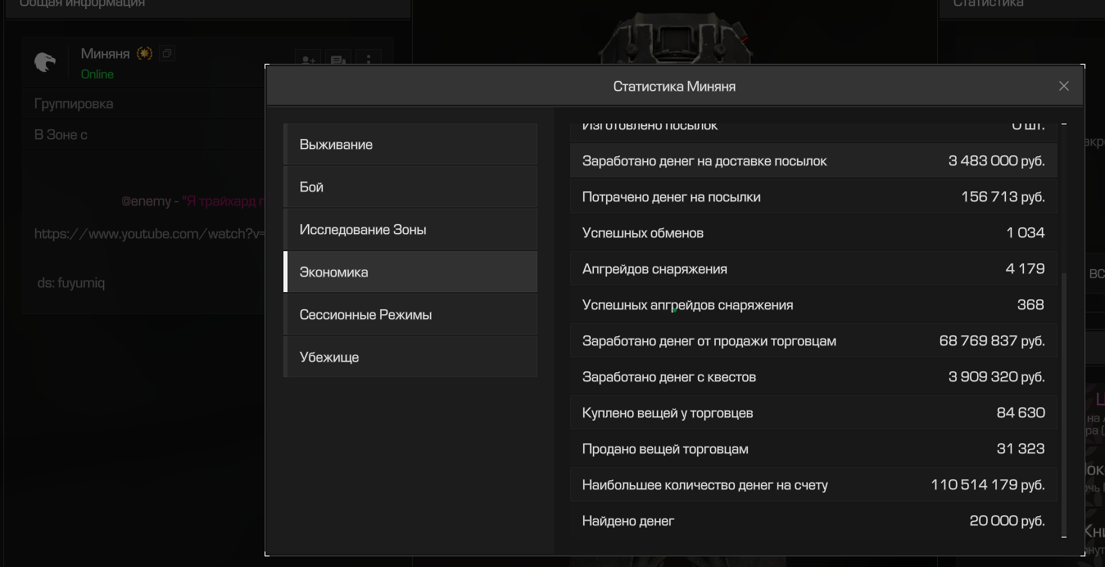Click the add friend icon
This screenshot has height=567, width=1105.
[308, 60]
